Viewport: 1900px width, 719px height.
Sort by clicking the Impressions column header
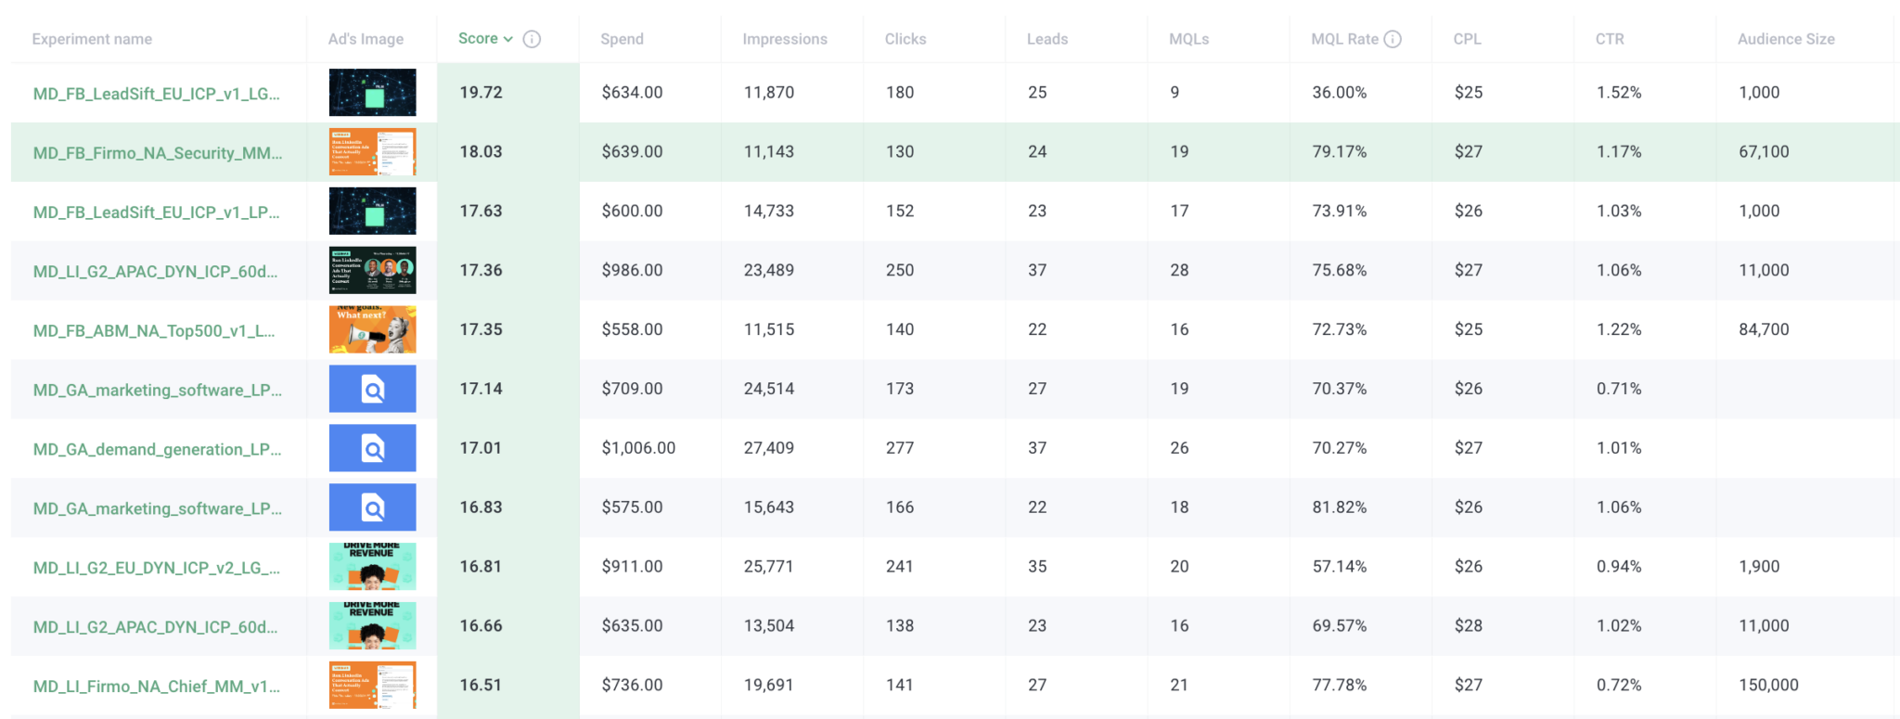pos(784,39)
